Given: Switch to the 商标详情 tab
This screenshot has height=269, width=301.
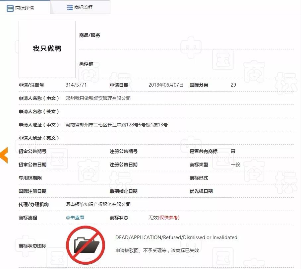Looking at the screenshot, I should pyautogui.click(x=25, y=7).
